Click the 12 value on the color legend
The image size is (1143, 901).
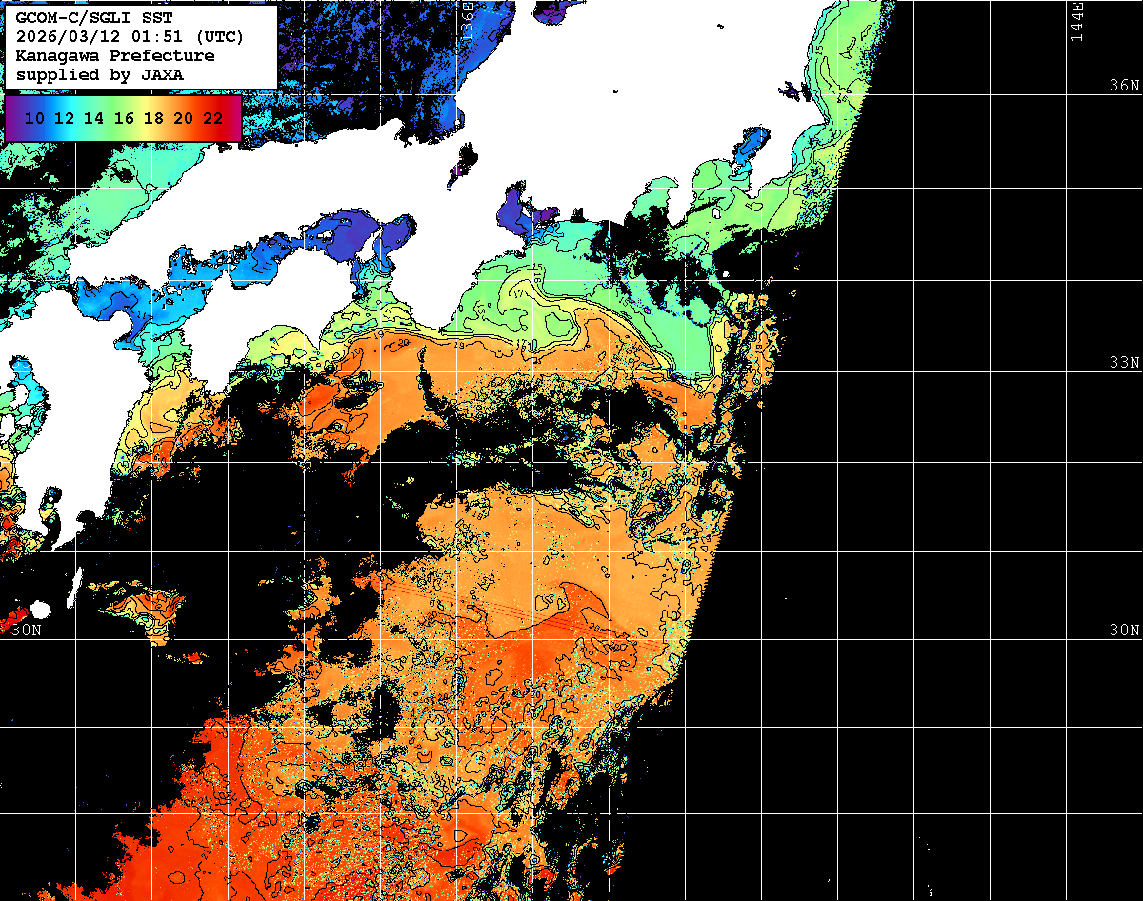64,119
